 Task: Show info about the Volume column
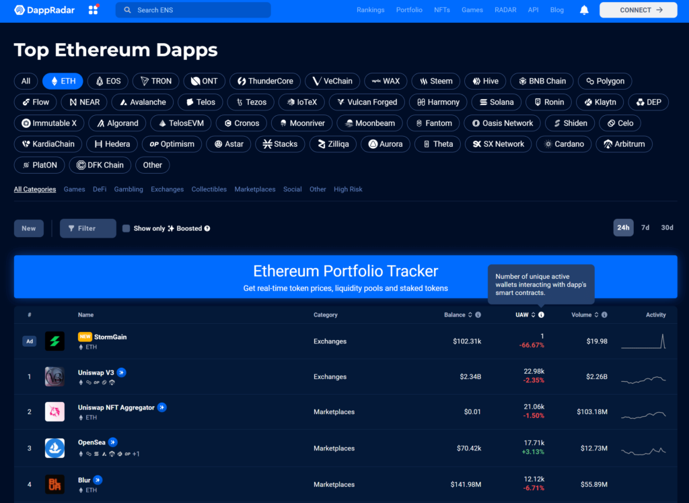[605, 315]
